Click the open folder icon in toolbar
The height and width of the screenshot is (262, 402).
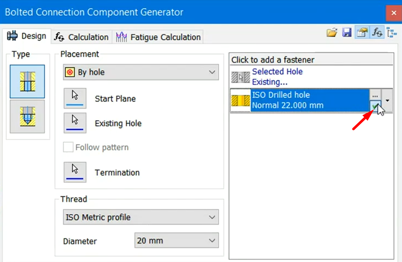coord(332,33)
